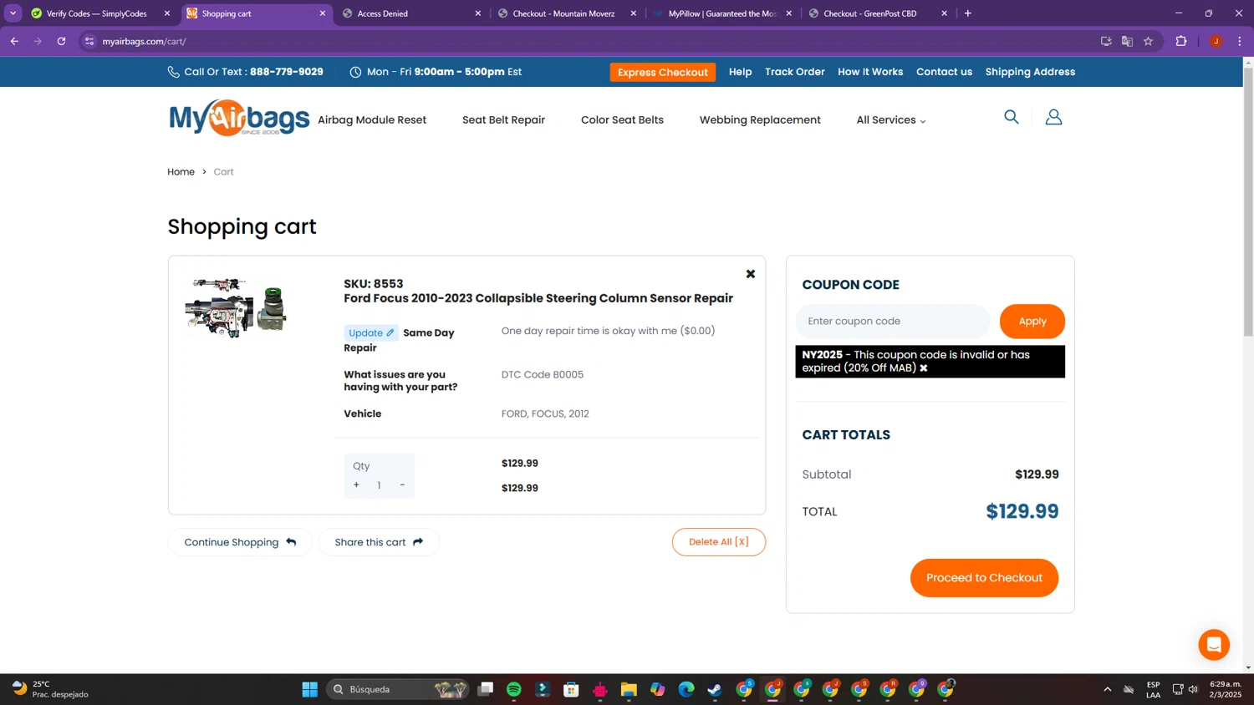Click the Enter coupon code field
Screen dimensions: 1254x705
(893, 322)
